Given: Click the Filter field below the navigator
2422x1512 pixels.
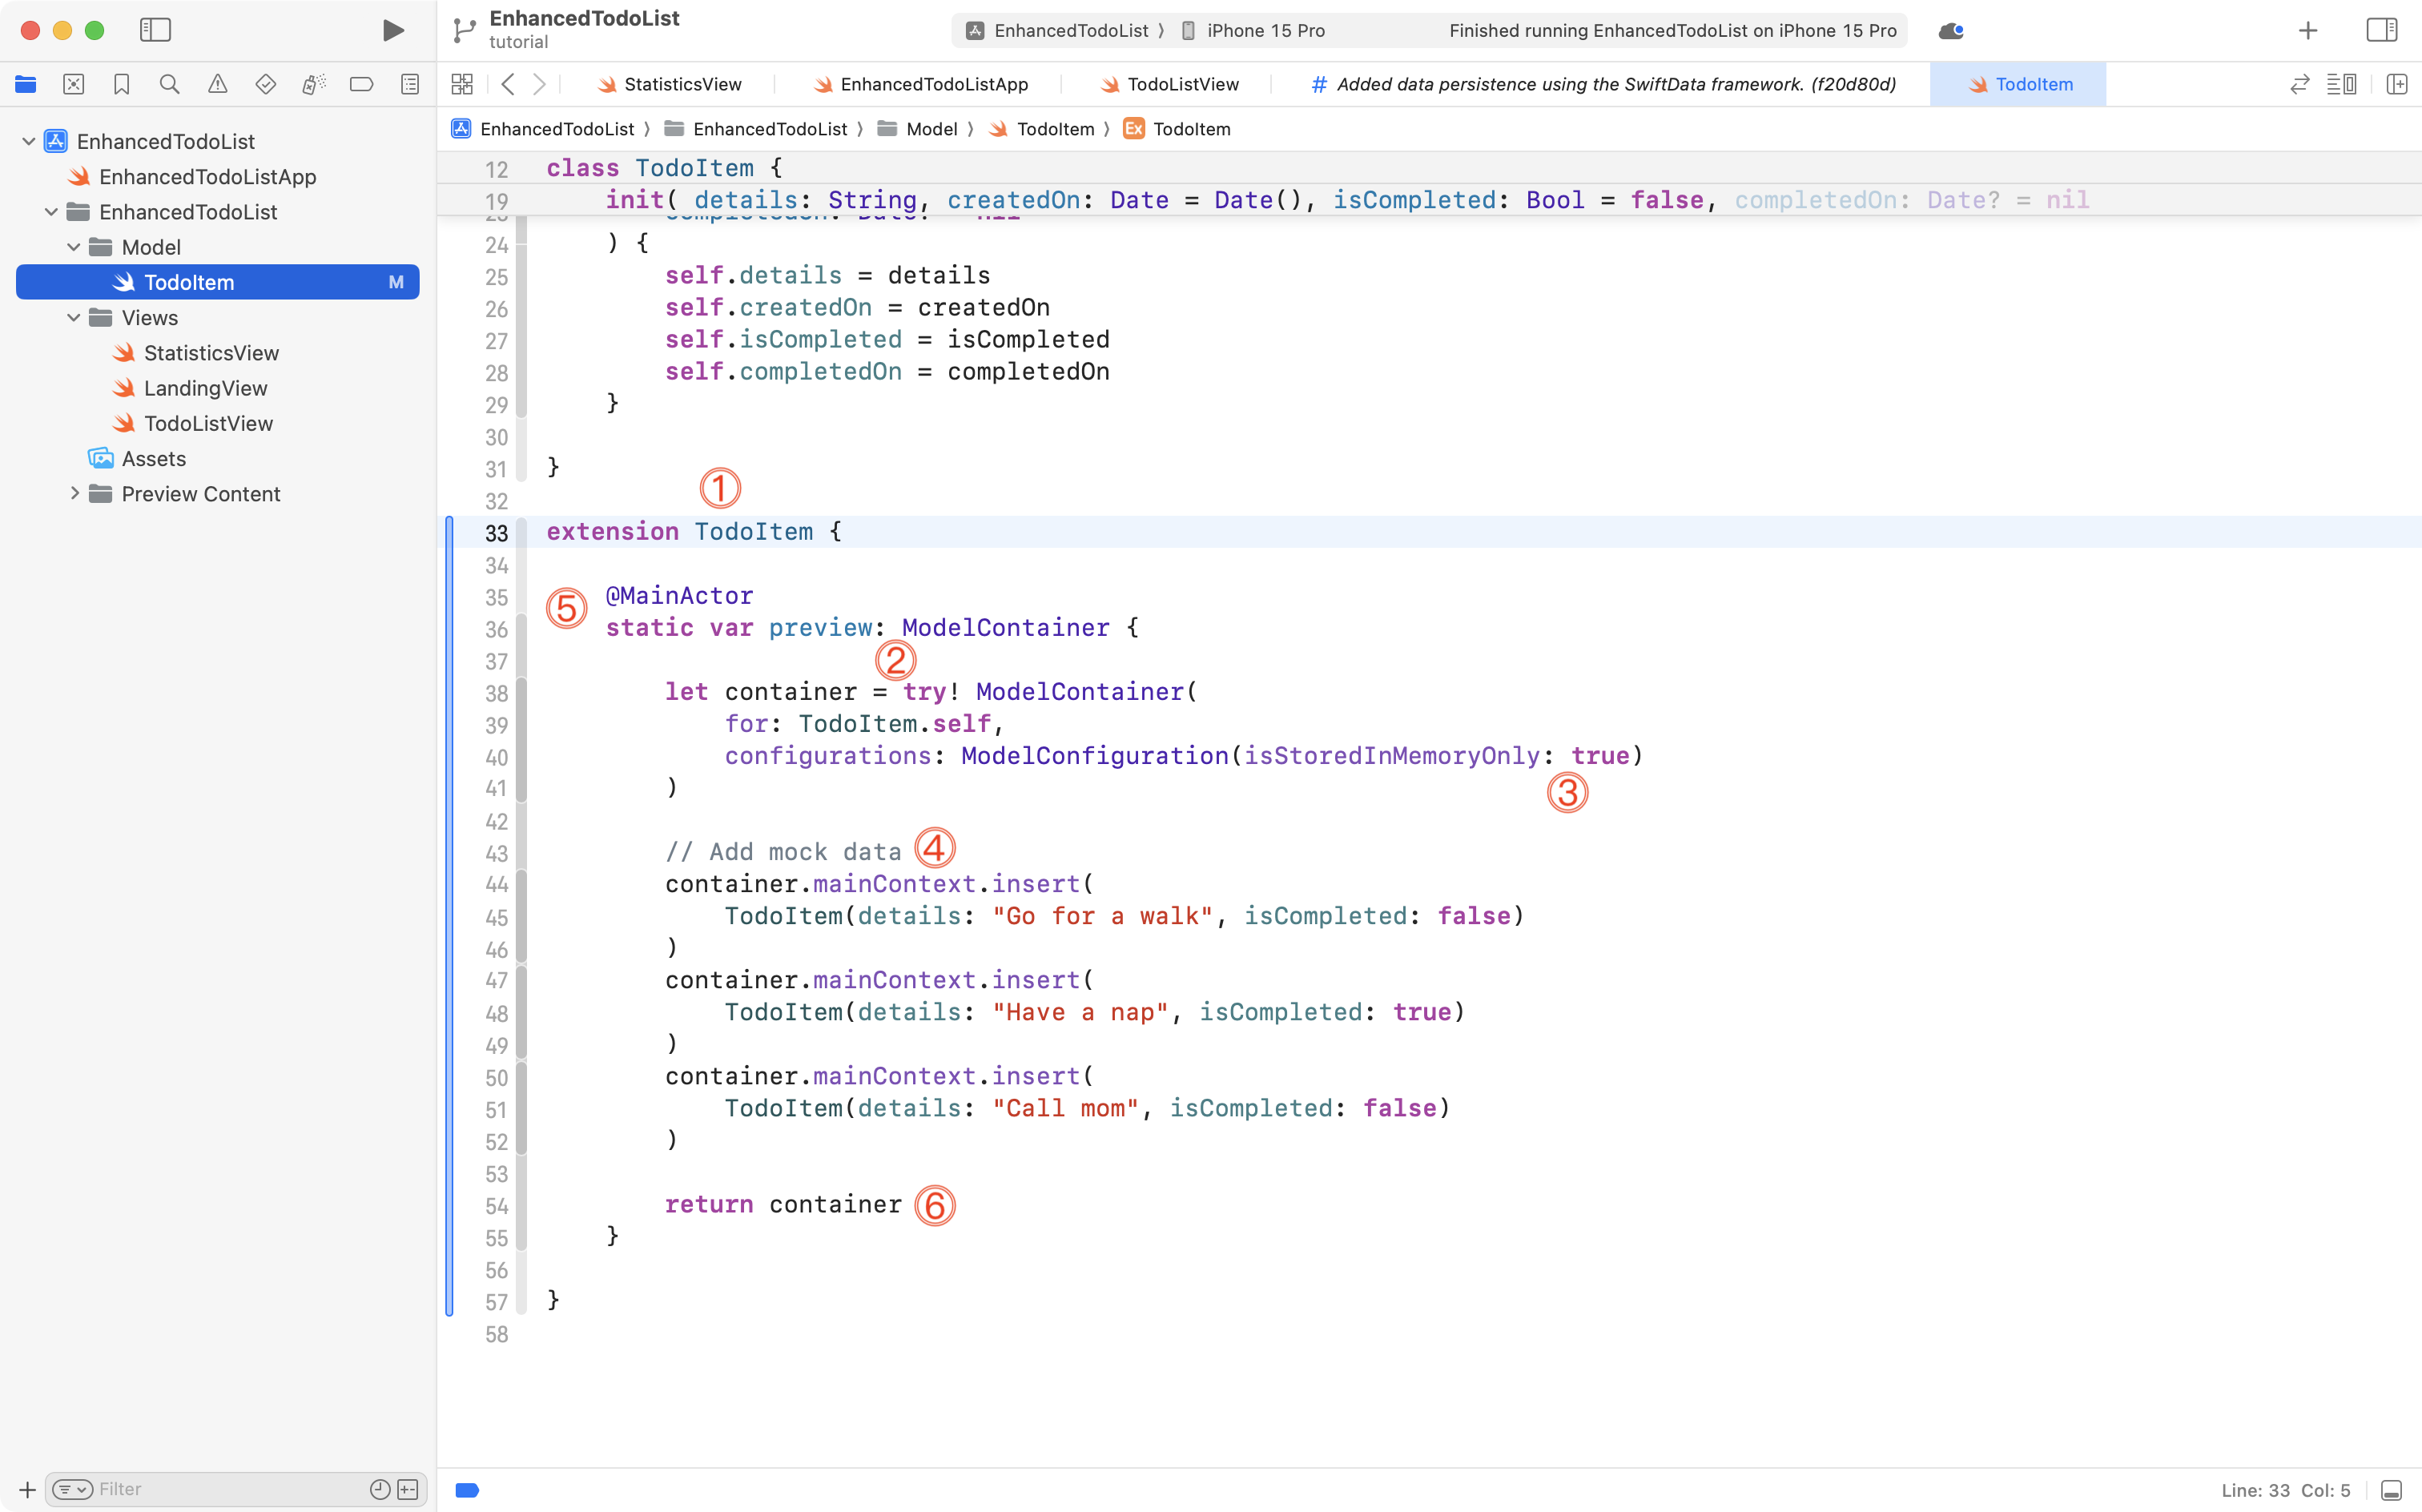Looking at the screenshot, I should coord(200,1489).
